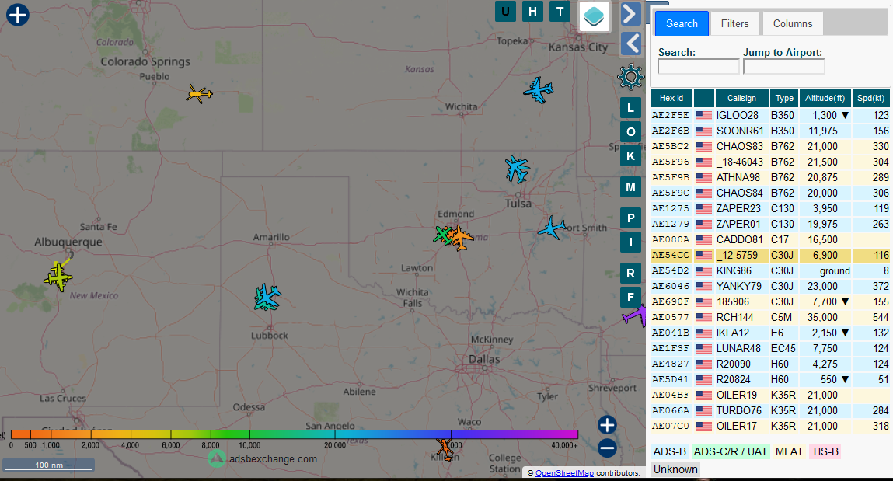Click the 100 nm scale bar

pos(49,465)
